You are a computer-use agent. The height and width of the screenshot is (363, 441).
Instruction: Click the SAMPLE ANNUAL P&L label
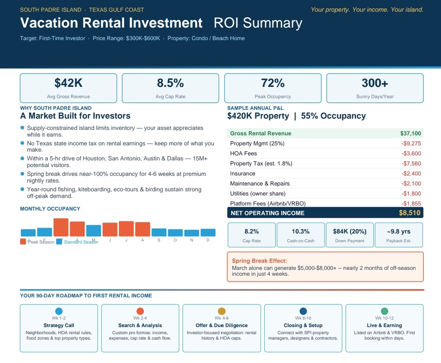[x=255, y=108]
